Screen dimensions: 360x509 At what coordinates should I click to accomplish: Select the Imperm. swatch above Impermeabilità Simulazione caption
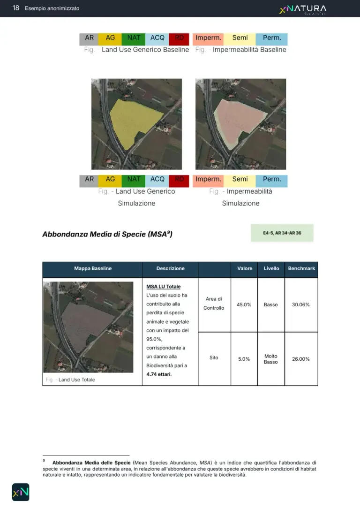tap(208, 181)
